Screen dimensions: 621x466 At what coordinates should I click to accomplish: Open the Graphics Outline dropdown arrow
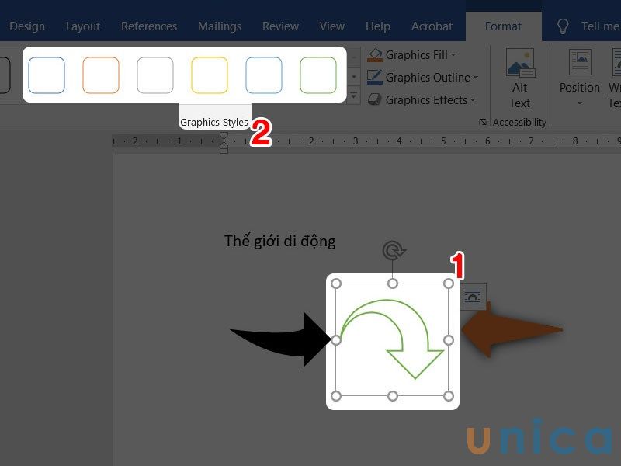[476, 78]
